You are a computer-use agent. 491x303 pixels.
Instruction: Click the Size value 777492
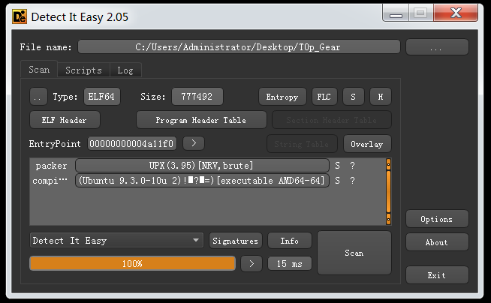click(x=197, y=97)
